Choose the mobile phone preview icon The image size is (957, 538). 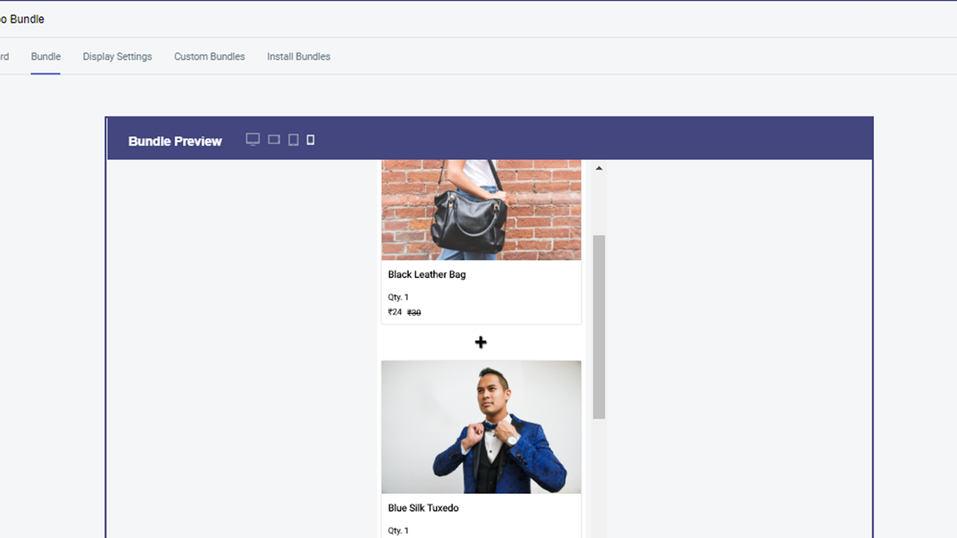click(310, 140)
